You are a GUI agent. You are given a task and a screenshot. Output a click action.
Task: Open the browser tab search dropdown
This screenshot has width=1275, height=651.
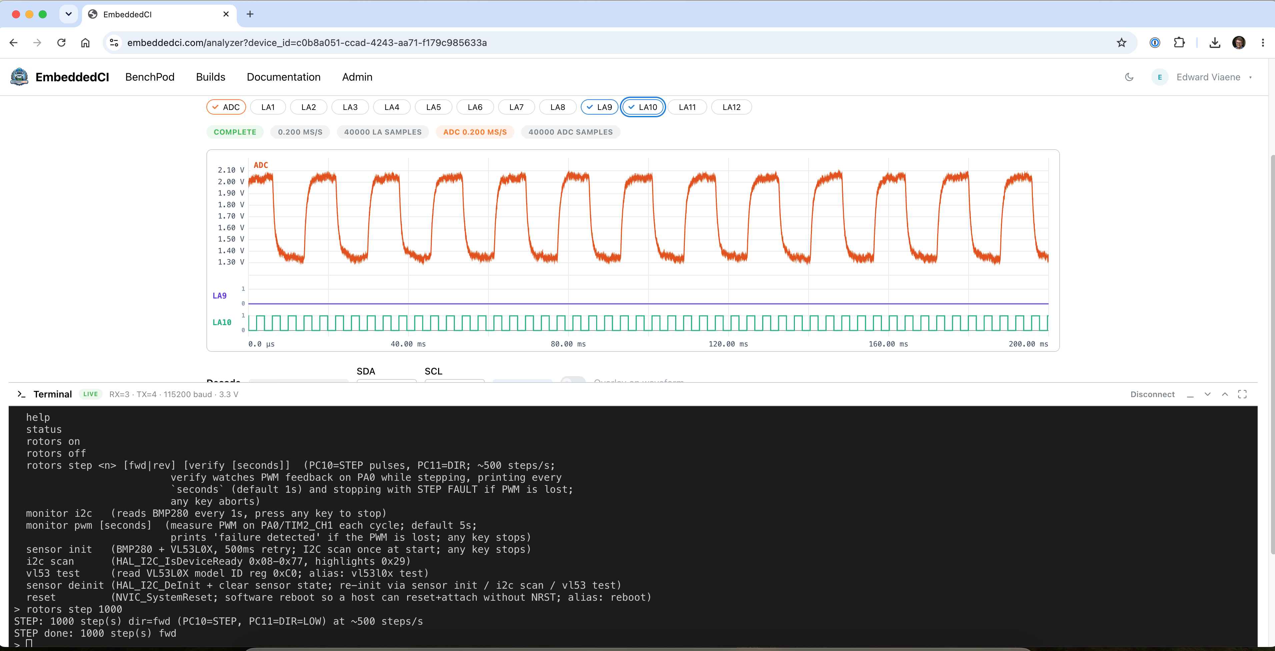coord(68,14)
